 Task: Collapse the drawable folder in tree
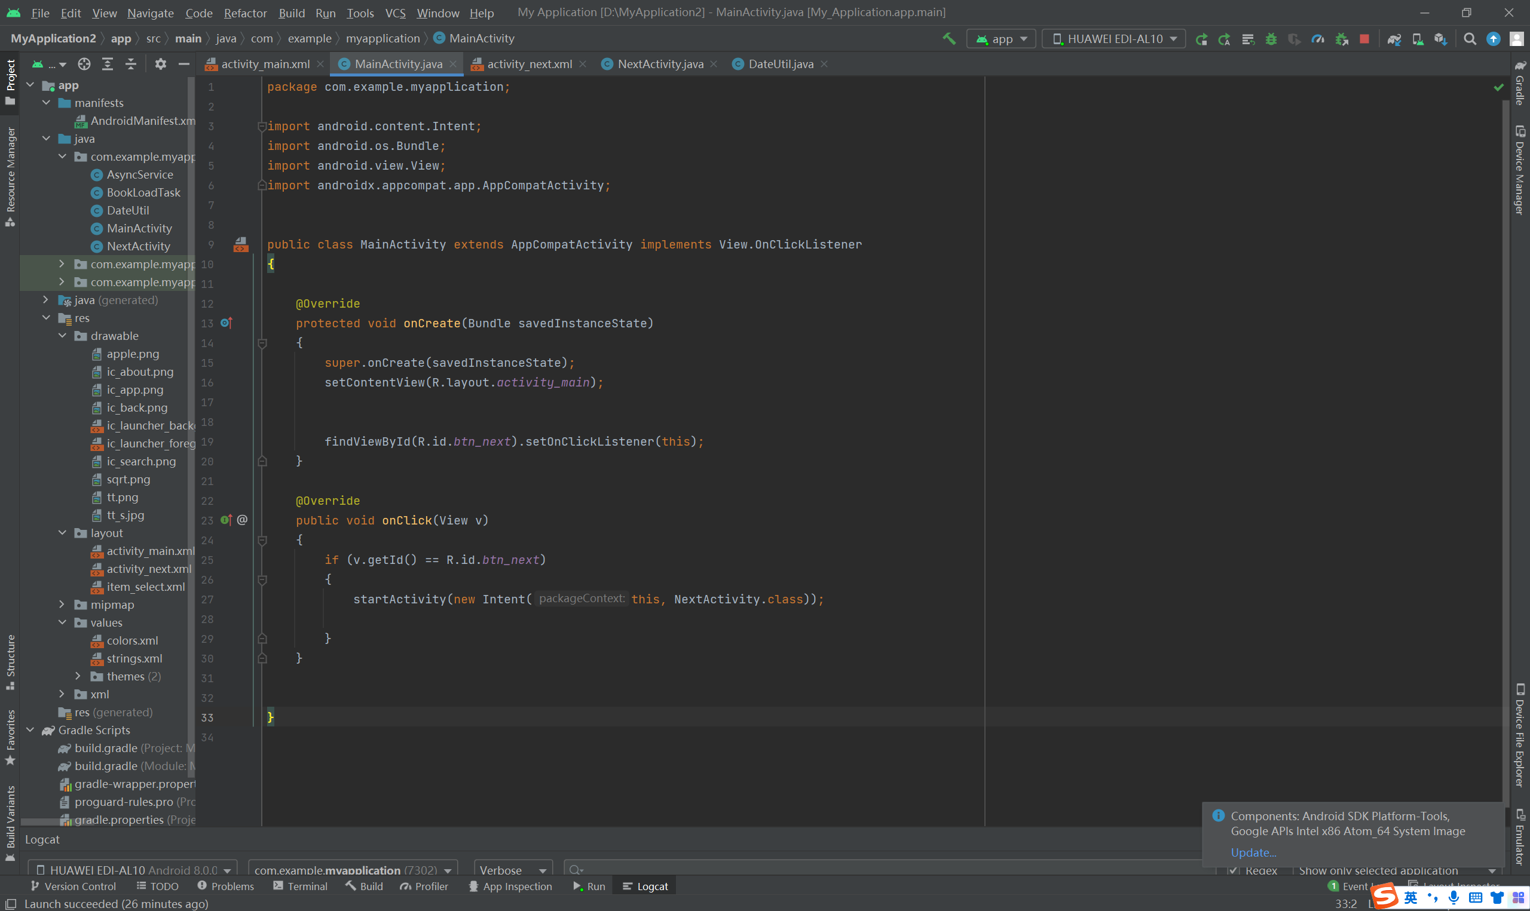click(x=62, y=336)
